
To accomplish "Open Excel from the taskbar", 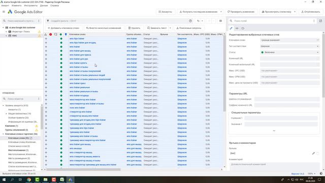I will [x=62, y=179].
